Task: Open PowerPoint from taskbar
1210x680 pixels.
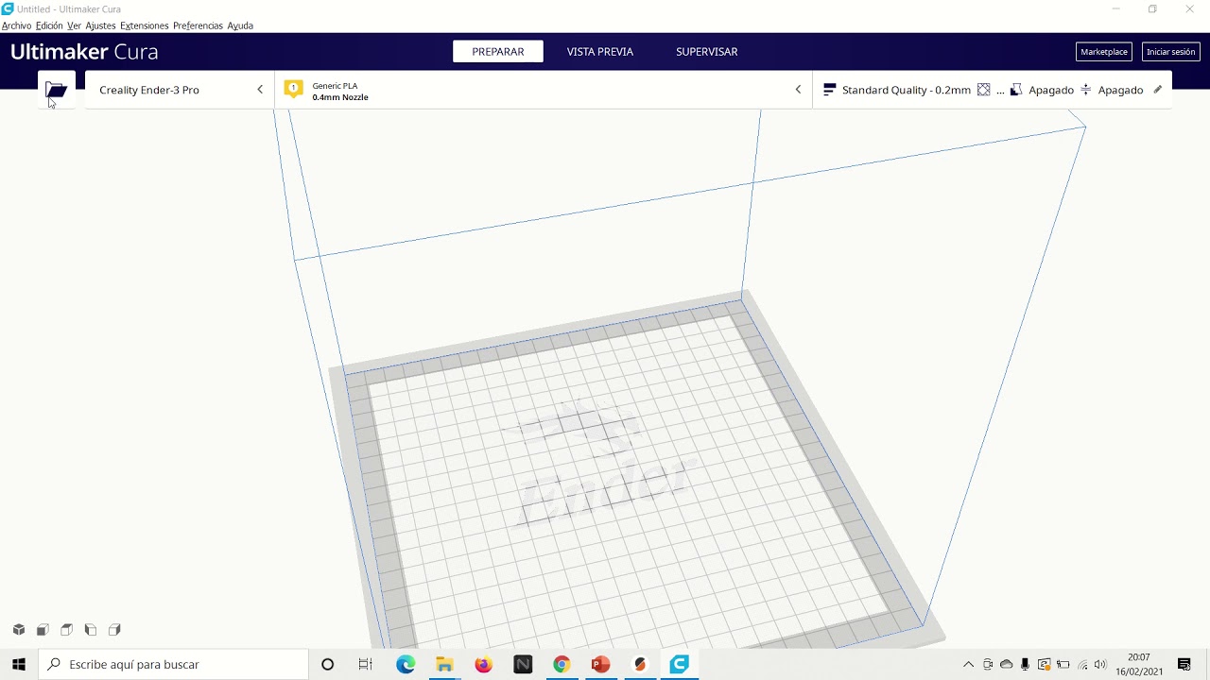Action: [x=600, y=665]
